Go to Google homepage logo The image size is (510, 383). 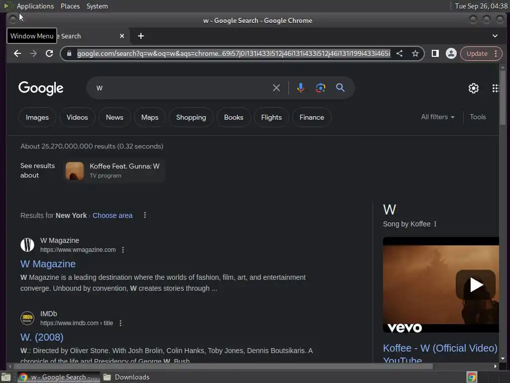click(x=41, y=88)
